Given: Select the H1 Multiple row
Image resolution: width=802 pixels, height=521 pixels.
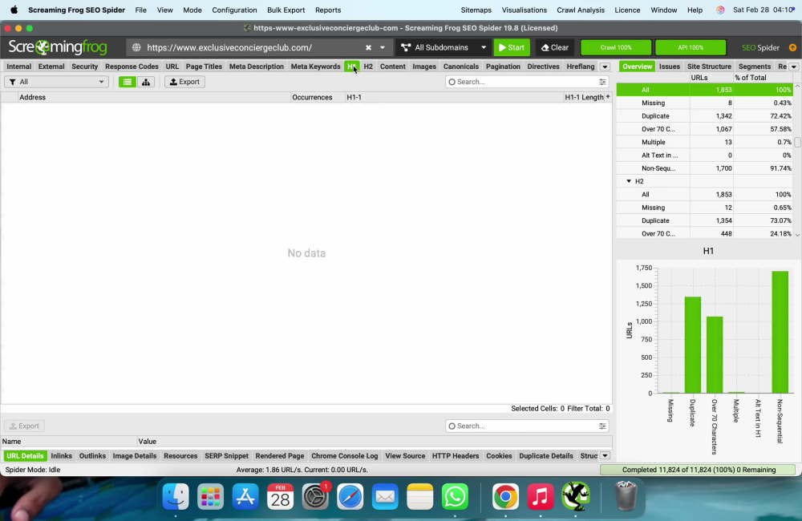Looking at the screenshot, I should point(705,142).
